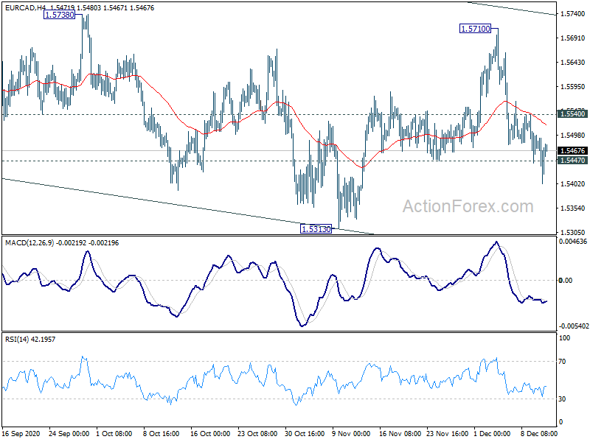
Task: Click the MACD 0.004636 upper scale value
Action: pos(573,242)
